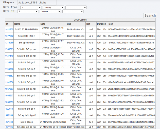Open game ID 1411805 link
160x129 pixels.
[9, 29]
